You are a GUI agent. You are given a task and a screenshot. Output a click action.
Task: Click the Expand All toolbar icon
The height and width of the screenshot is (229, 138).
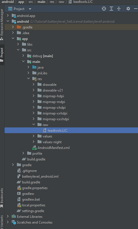pos(111,9)
